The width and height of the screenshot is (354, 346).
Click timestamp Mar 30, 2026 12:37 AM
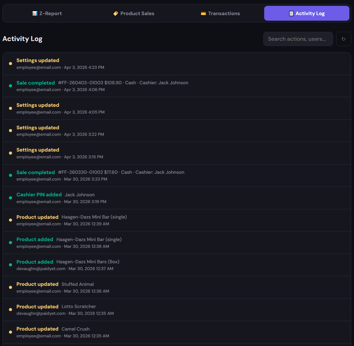[91, 269]
